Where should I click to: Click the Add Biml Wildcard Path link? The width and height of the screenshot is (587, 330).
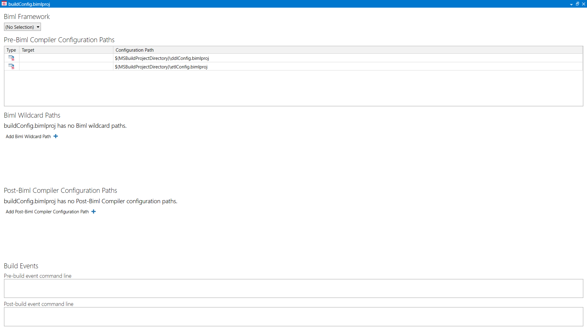28,136
